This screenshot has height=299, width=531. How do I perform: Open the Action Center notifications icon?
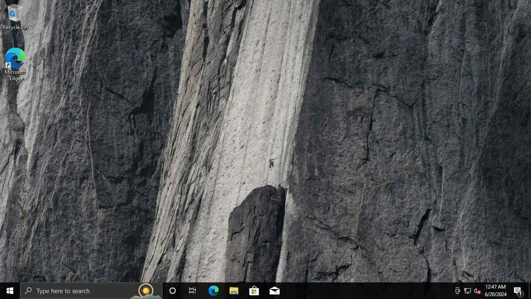point(518,291)
